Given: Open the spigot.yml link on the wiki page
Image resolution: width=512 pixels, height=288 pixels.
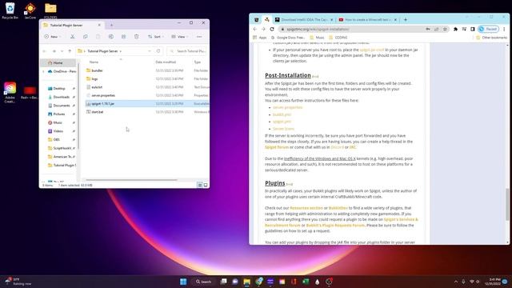Looking at the screenshot, I should point(282,122).
